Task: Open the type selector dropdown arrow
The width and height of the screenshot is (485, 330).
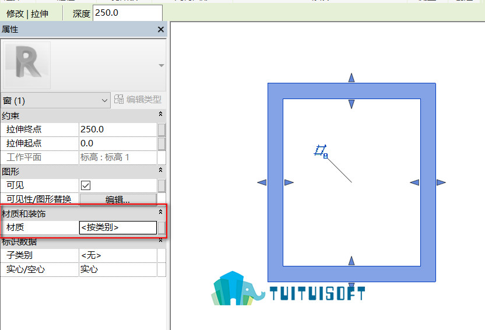Action: pyautogui.click(x=161, y=65)
